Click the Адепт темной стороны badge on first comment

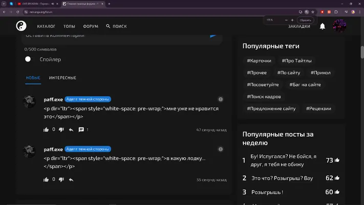click(88, 99)
